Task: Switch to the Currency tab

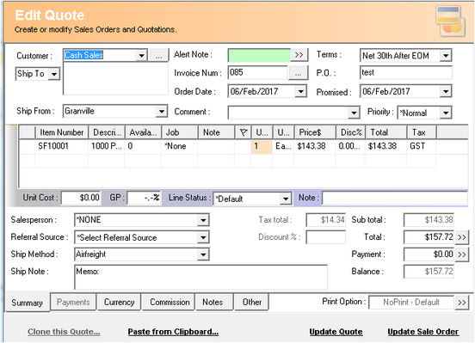Action: pyautogui.click(x=120, y=302)
